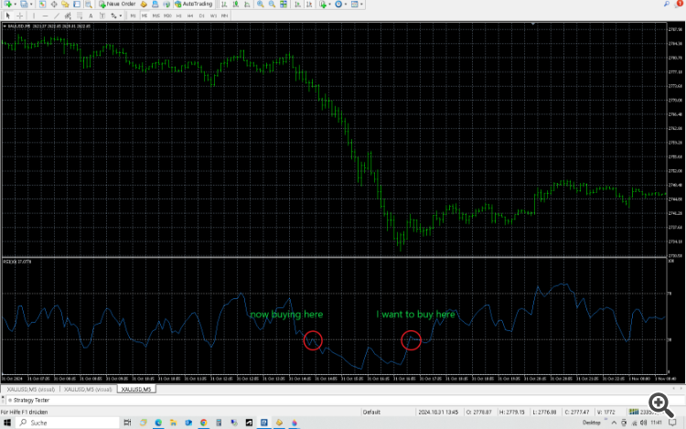Zoom in on the chart

click(261, 4)
